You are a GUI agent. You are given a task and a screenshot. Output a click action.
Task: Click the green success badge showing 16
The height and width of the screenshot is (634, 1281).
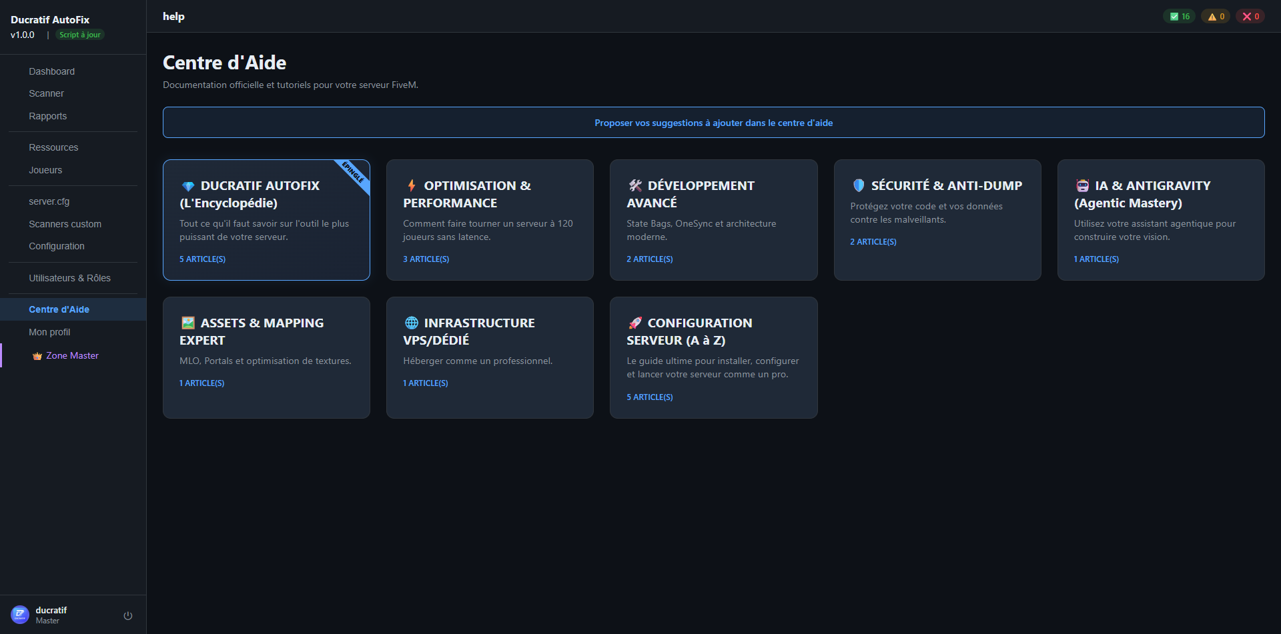[x=1179, y=15]
